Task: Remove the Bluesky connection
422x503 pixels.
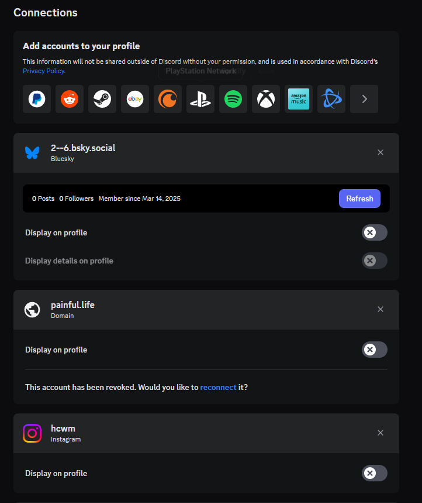Action: (381, 152)
